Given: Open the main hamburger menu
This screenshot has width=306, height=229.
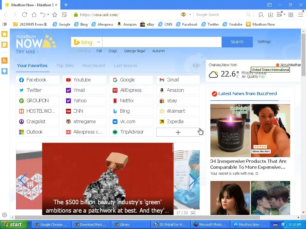Looking at the screenshot, I should click(301, 15).
